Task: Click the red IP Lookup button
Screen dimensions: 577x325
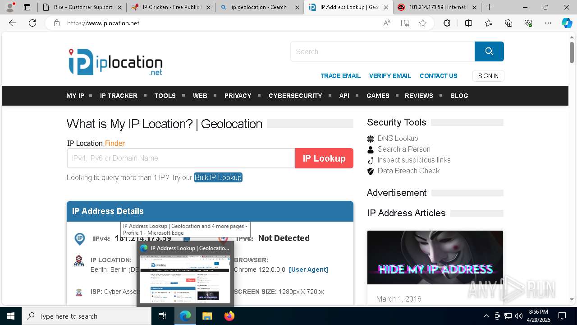Action: point(324,158)
